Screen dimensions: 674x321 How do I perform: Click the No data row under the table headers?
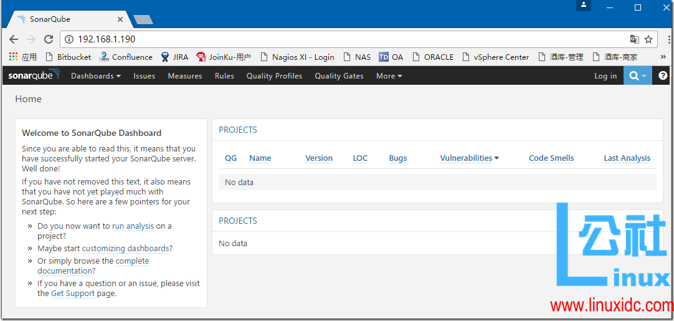(x=437, y=182)
